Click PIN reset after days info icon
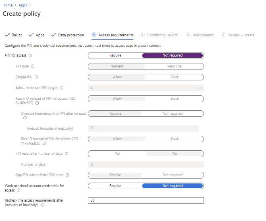 pos(66,154)
